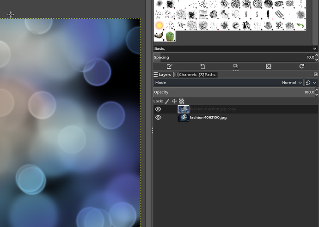Expand the brush tag filter Basic dropdown
319x227 pixels.
point(314,48)
